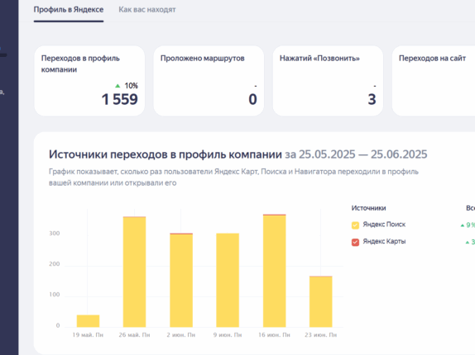The width and height of the screenshot is (475, 355).
Task: Click the «16 июн. Пн» axis label
Action: (274, 334)
